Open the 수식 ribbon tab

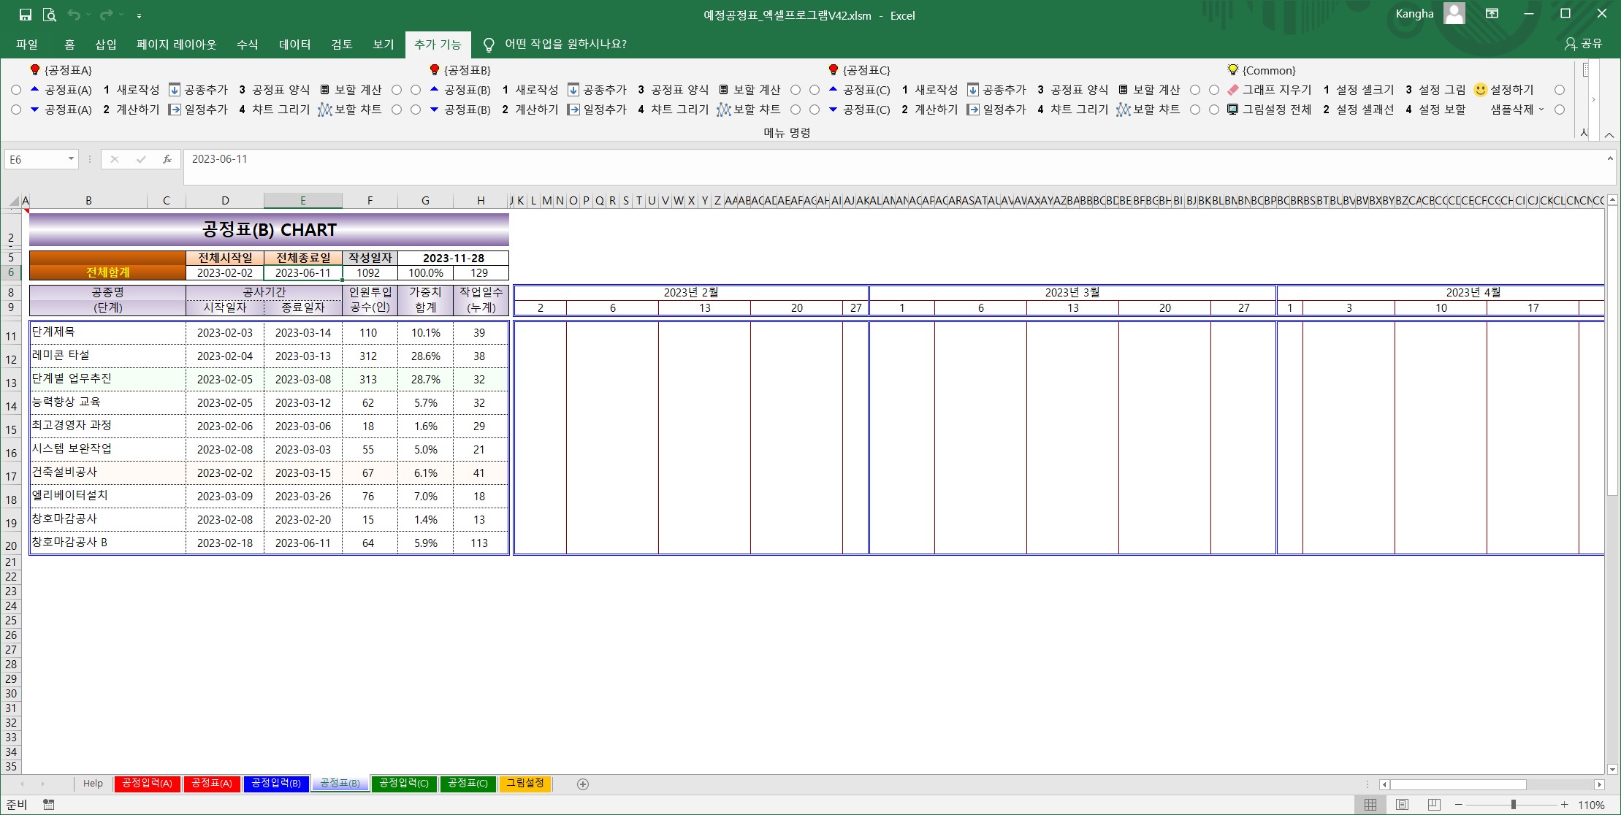tap(247, 45)
